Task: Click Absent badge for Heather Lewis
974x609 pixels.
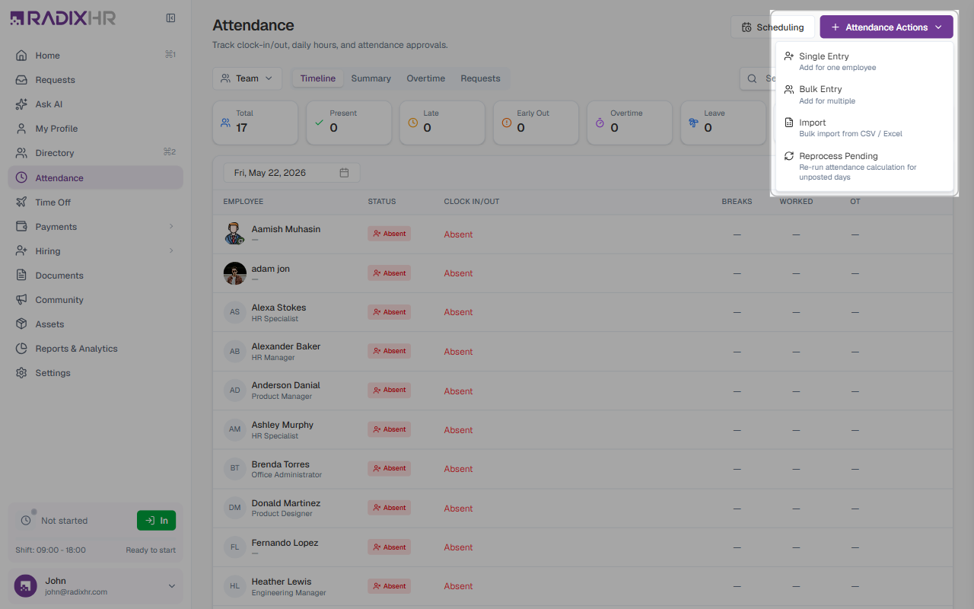Action: (389, 586)
